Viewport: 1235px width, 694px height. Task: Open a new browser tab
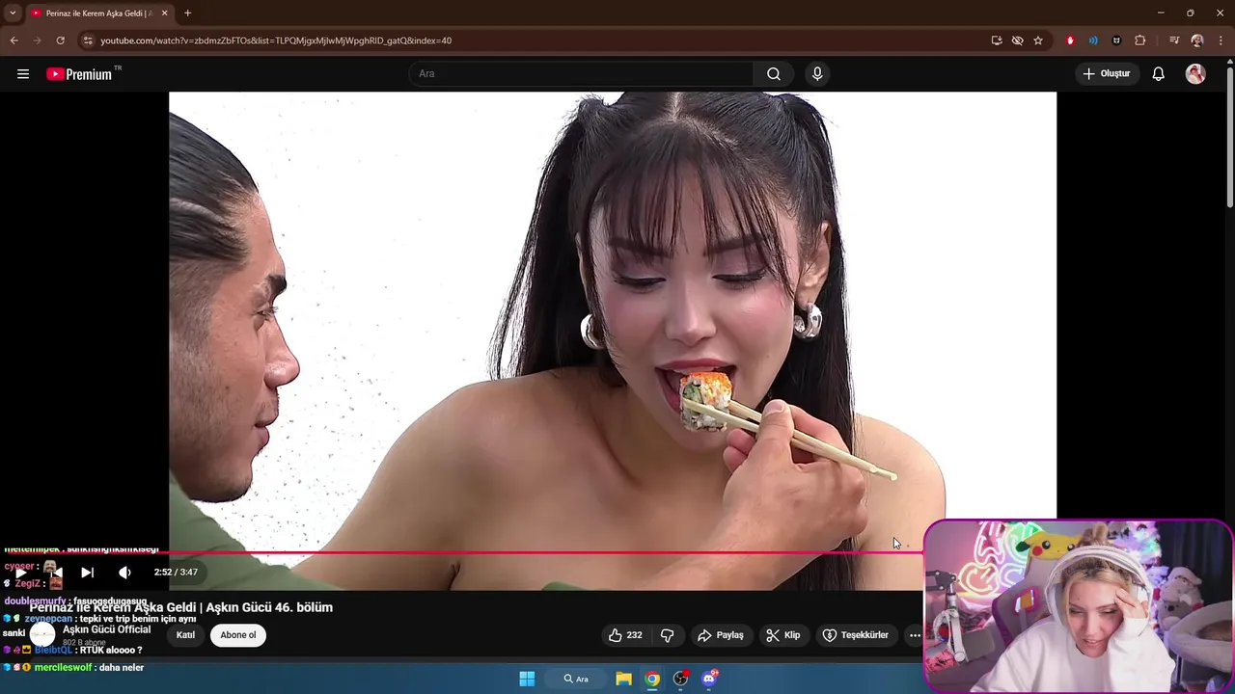187,13
